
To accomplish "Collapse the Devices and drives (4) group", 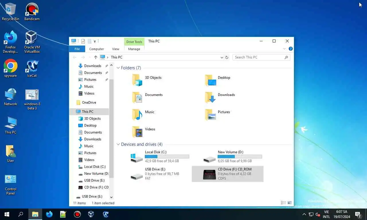I will pos(118,144).
